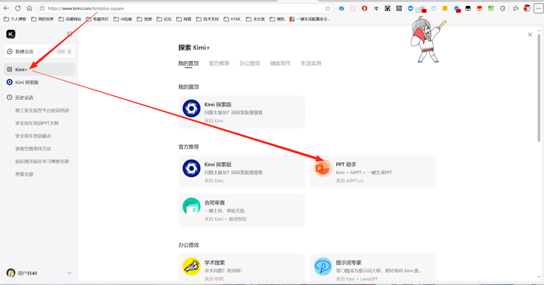Close the Kimi+ explore panel
The width and height of the screenshot is (544, 285).
tap(530, 34)
